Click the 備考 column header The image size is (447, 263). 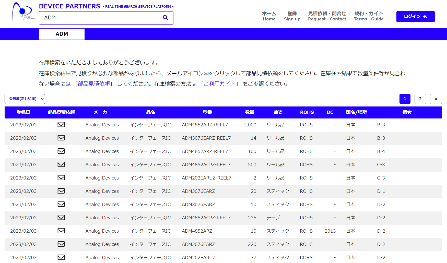[407, 112]
